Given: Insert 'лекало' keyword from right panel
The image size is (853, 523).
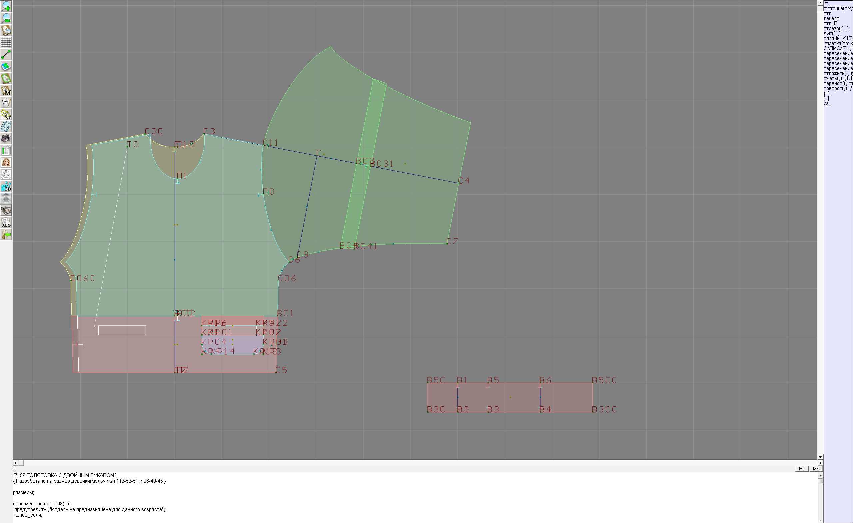Looking at the screenshot, I should click(831, 18).
